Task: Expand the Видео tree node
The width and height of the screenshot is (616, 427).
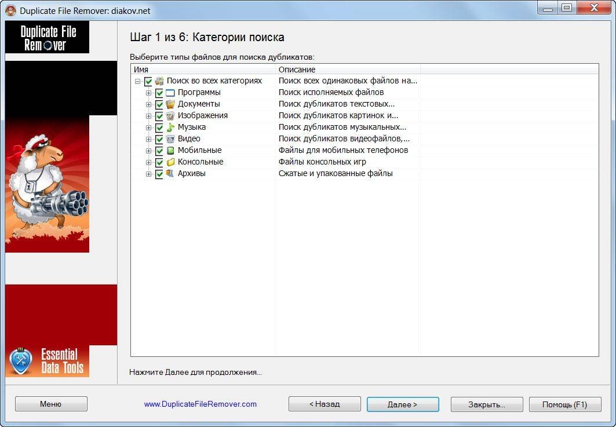Action: (148, 140)
